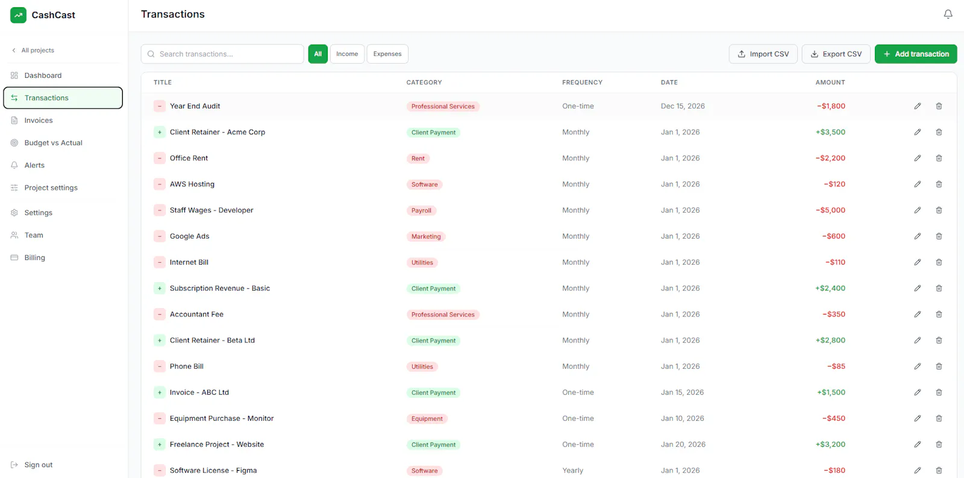Click the Export CSV button
Screen dimensions: 964x478
[x=836, y=54]
